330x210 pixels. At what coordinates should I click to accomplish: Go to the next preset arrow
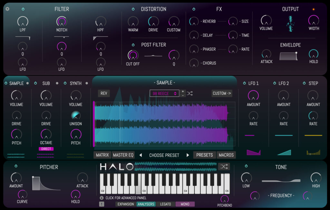point(188,155)
